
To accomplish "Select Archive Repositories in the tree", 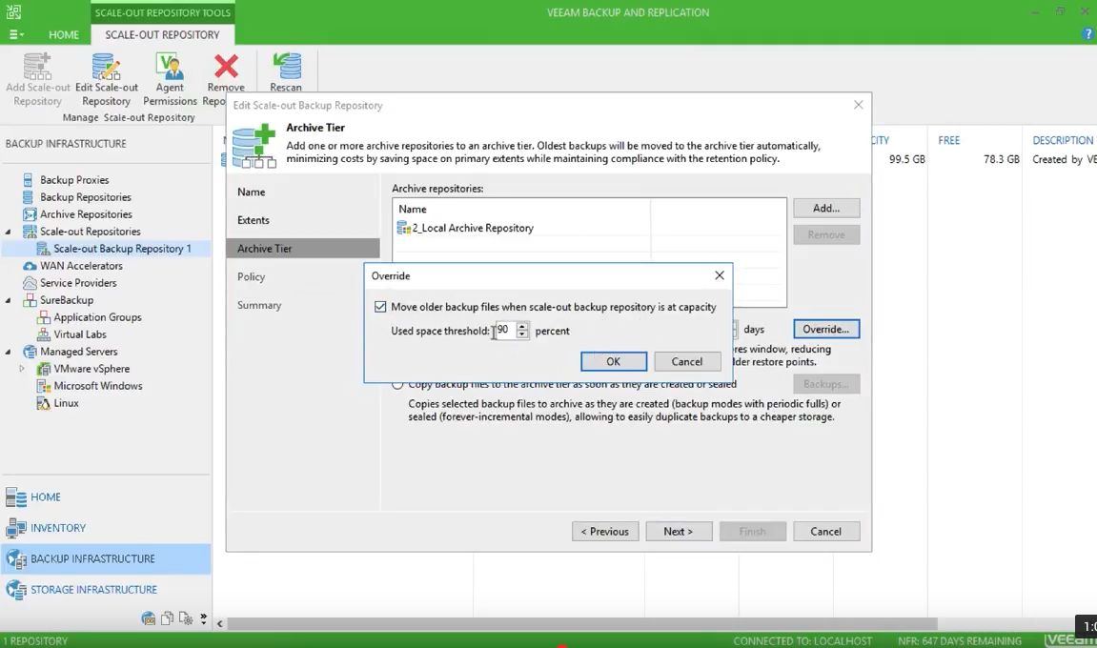I will [x=86, y=214].
